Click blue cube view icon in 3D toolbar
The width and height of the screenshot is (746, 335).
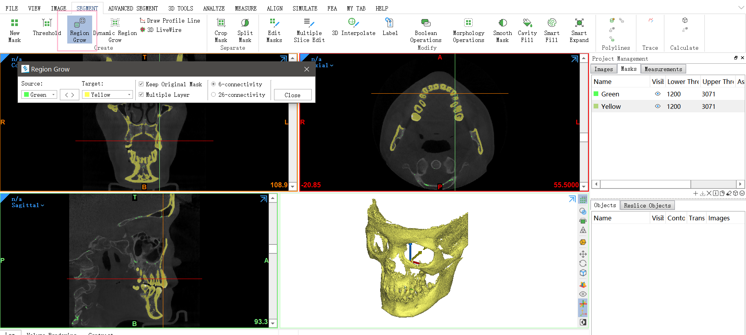tap(583, 273)
